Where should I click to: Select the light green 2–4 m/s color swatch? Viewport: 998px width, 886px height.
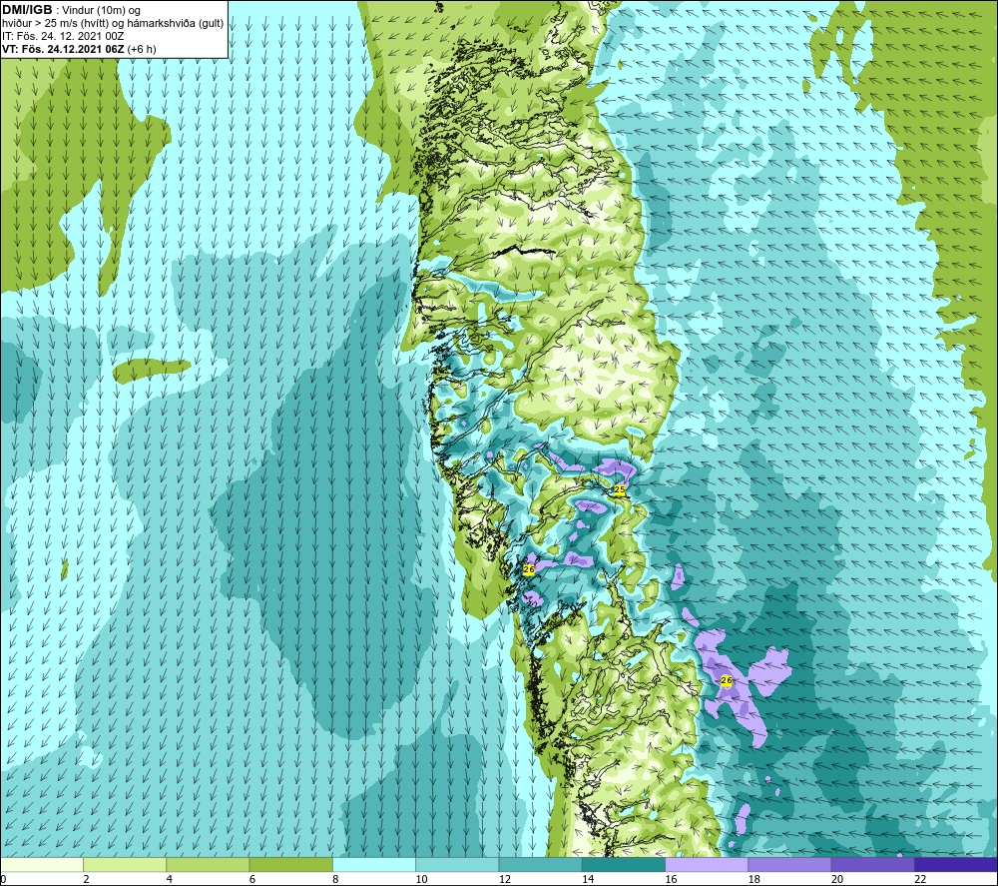click(125, 864)
